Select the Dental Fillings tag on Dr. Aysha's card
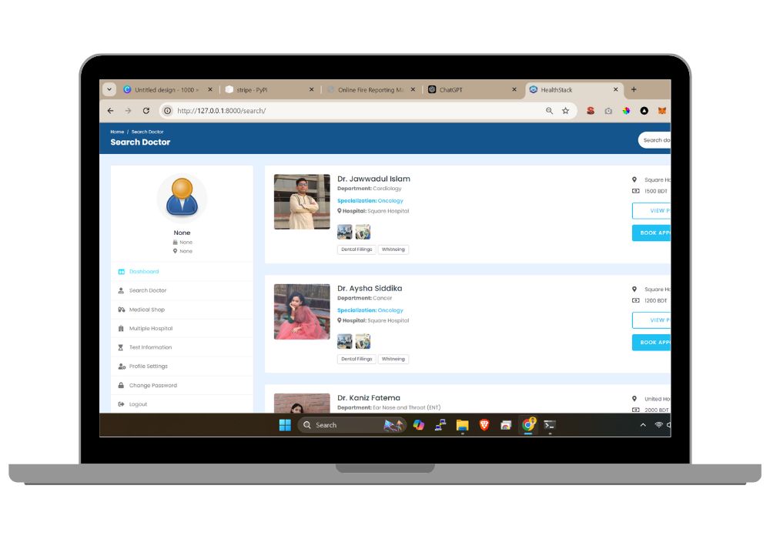Screen dimensions: 770x539 click(x=355, y=359)
